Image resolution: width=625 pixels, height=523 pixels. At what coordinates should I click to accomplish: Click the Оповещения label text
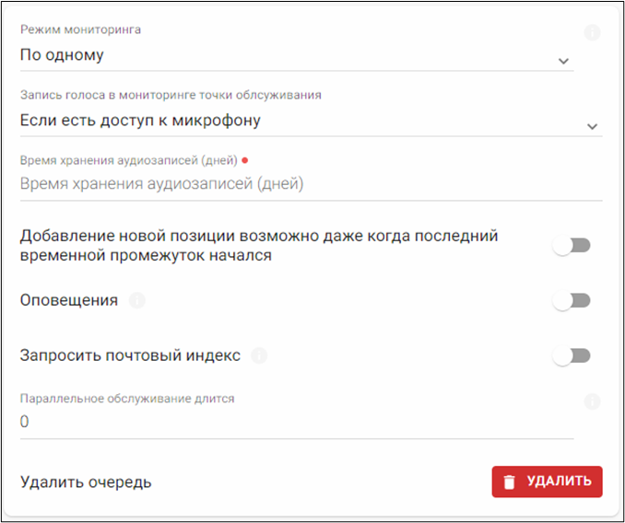coord(69,300)
